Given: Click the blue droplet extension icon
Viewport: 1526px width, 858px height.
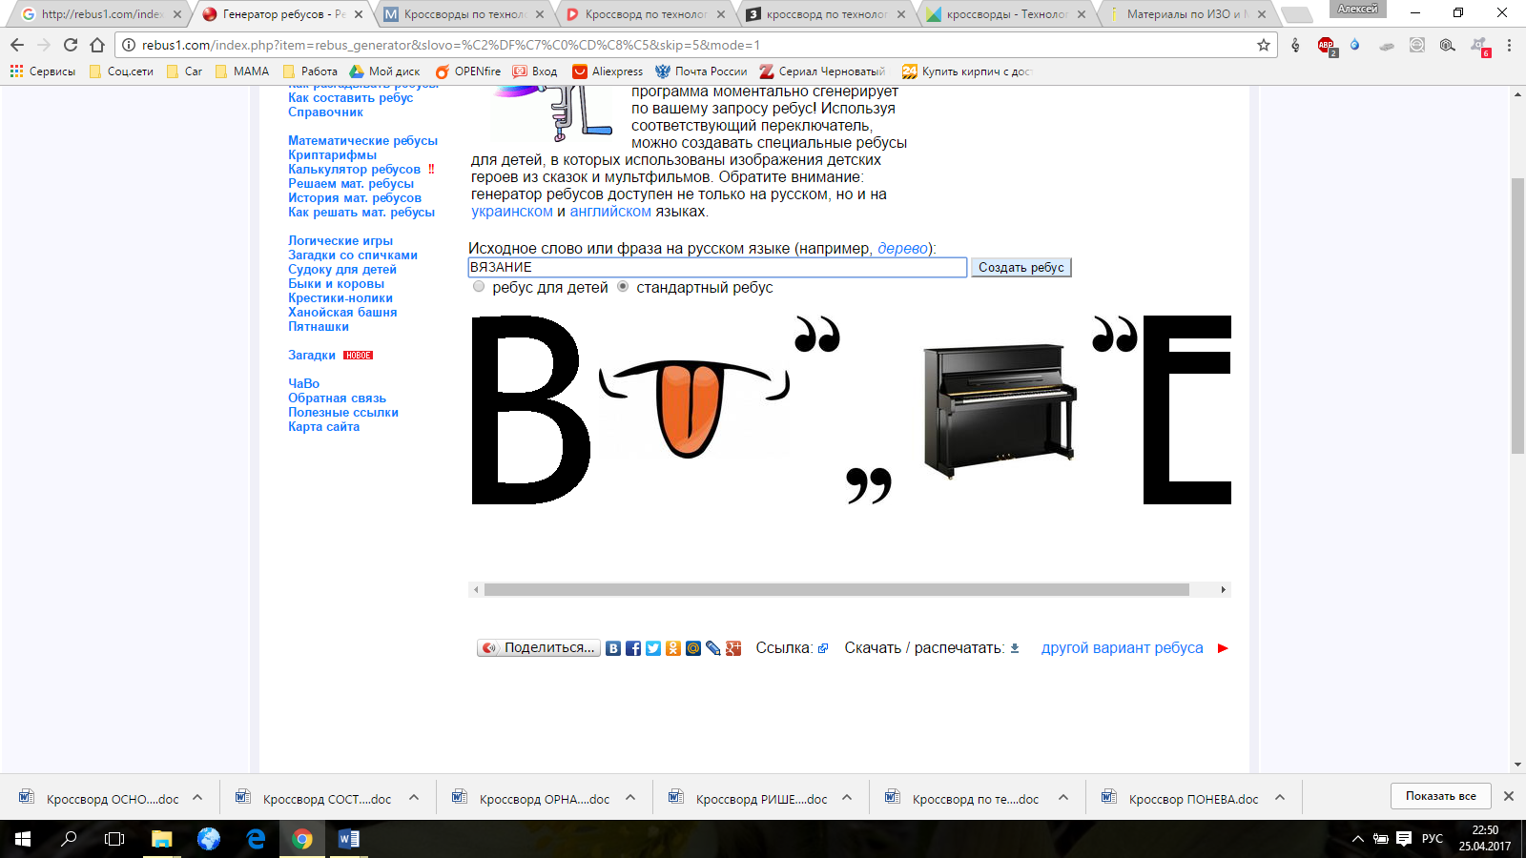Looking at the screenshot, I should pyautogui.click(x=1355, y=45).
